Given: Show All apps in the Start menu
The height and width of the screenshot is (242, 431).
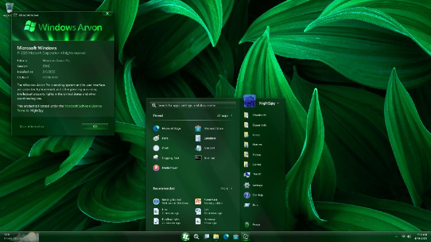Looking at the screenshot, I should (x=225, y=116).
